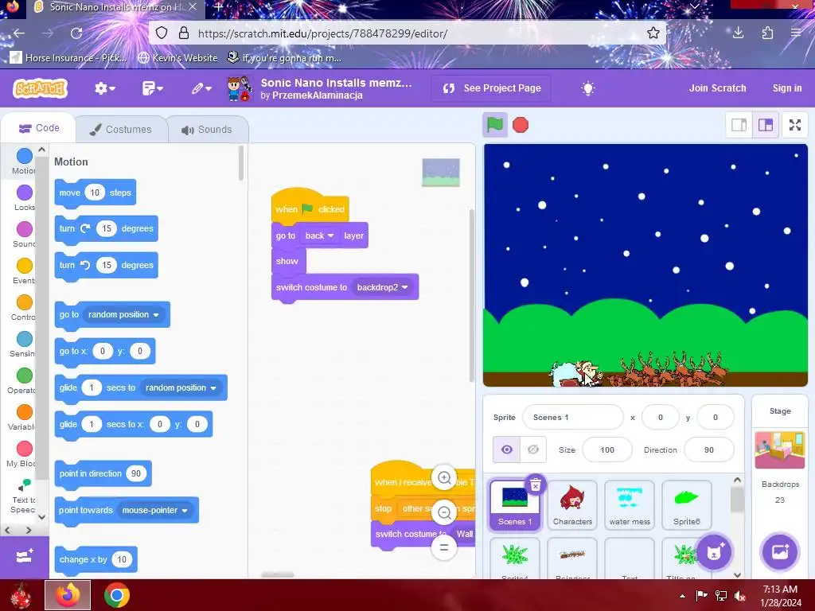Open the Edit pencil menu
Image resolution: width=815 pixels, height=611 pixels.
[x=201, y=88]
